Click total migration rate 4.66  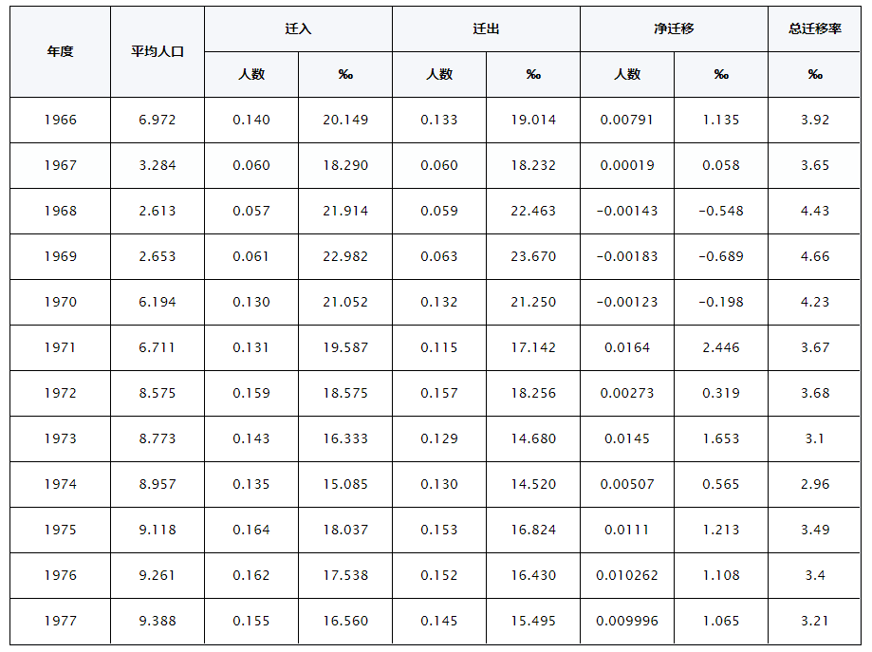[x=815, y=256]
